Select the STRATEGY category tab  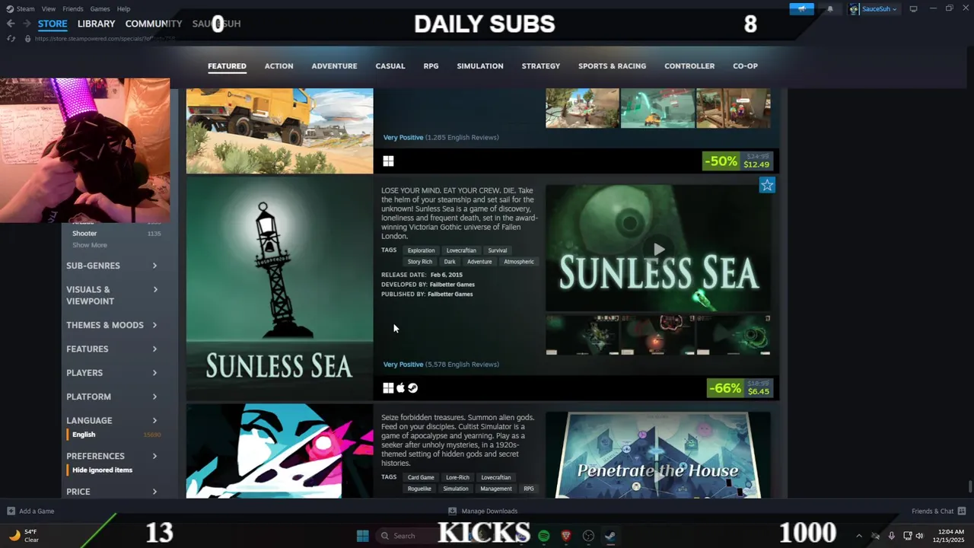541,66
